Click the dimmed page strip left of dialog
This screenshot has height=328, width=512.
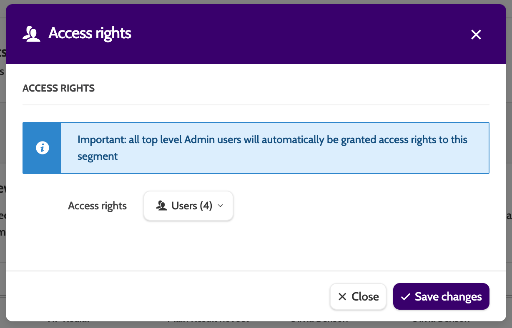pos(3,166)
